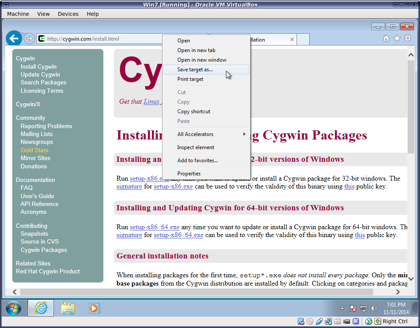This screenshot has width=420, height=328.
Task: Open the FAQ documentation link
Action: tap(27, 188)
